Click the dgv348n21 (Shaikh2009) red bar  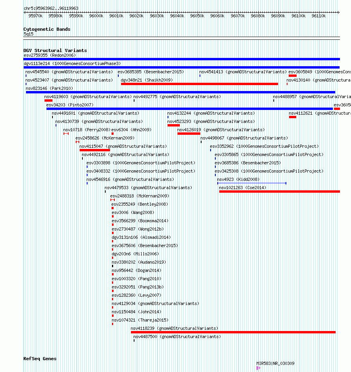click(200, 84)
